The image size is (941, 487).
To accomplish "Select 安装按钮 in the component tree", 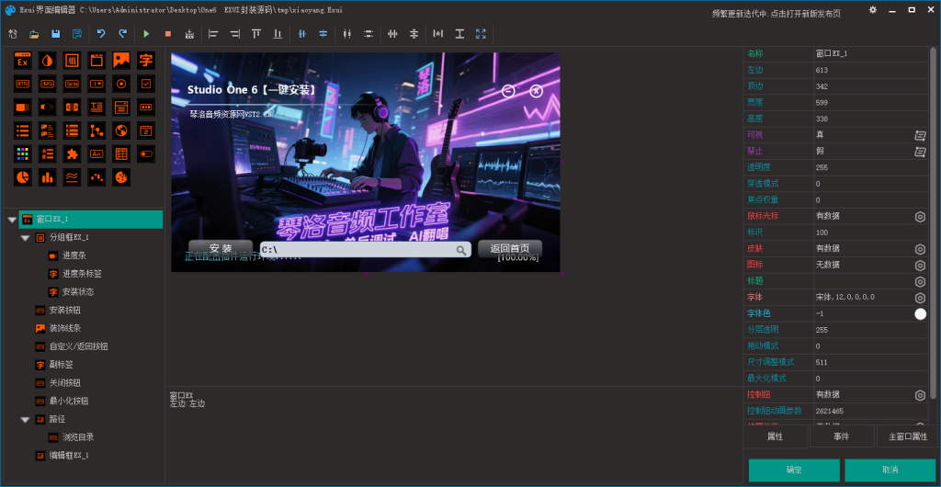I will (x=65, y=310).
